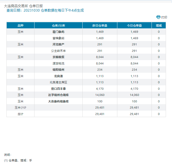
Task: Click the 增减 column header
Action: 159,26
